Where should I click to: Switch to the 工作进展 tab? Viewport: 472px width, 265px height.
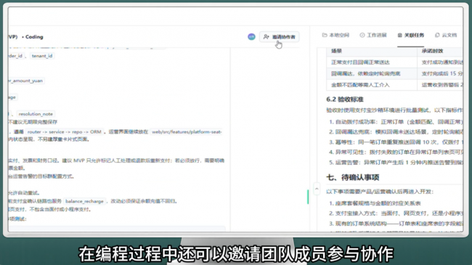click(373, 36)
